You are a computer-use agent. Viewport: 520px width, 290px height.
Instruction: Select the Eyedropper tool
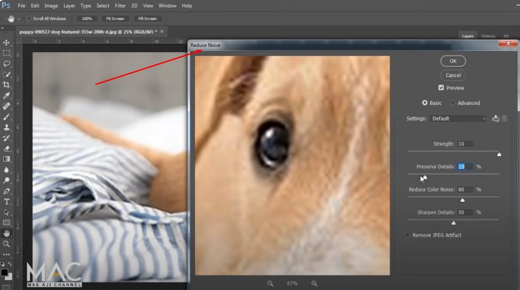pos(6,95)
